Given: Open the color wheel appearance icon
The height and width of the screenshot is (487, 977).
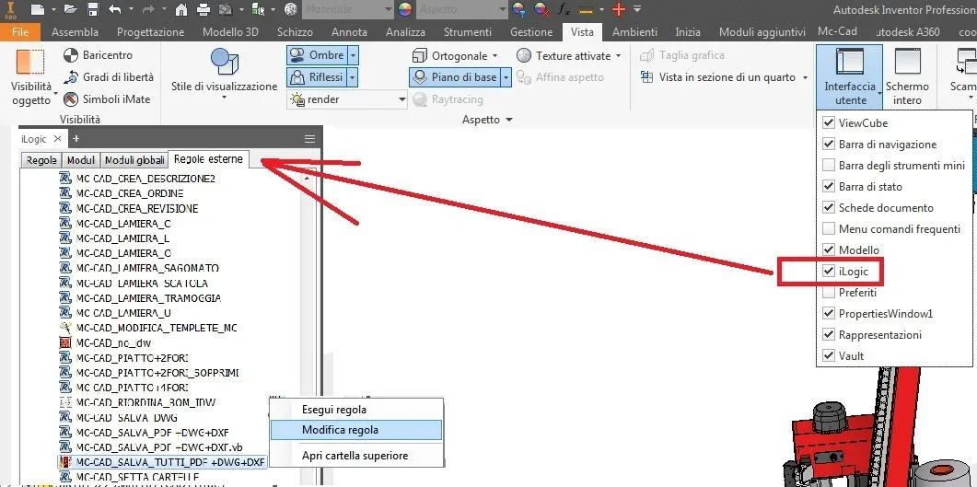Looking at the screenshot, I should (406, 9).
